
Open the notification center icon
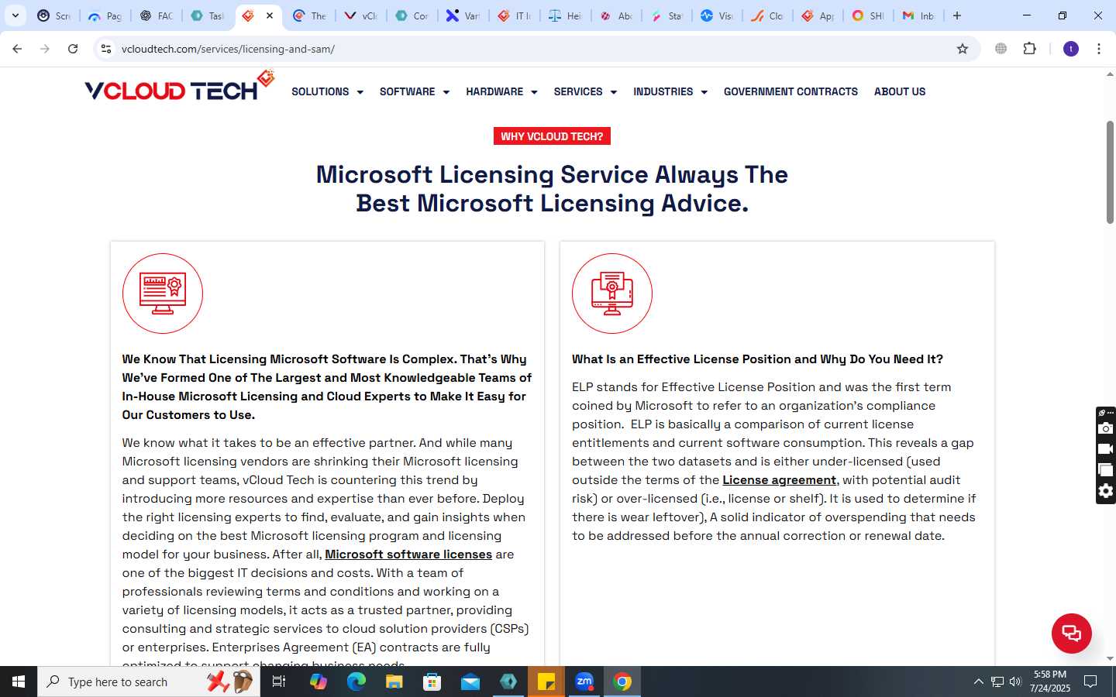1090,682
